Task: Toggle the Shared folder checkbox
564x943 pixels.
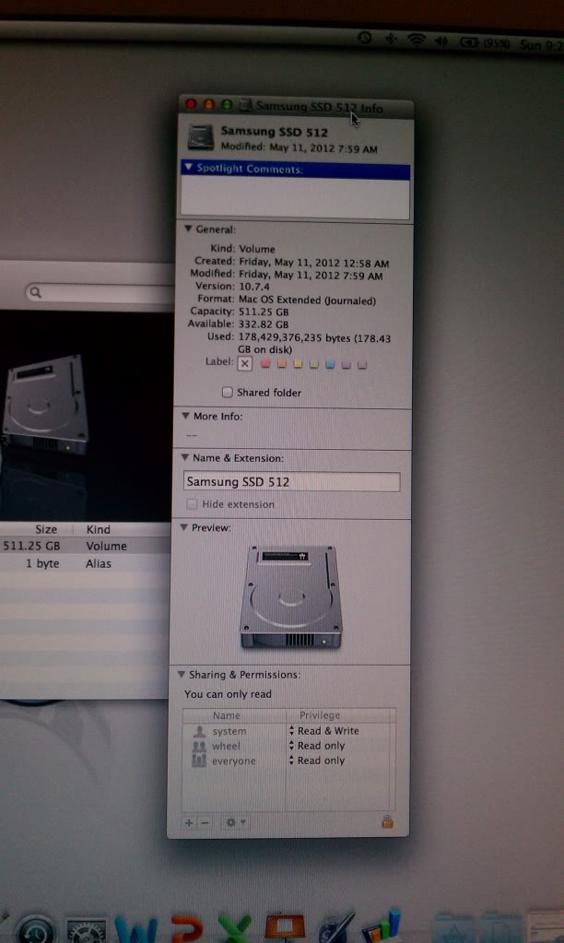Action: (x=228, y=392)
